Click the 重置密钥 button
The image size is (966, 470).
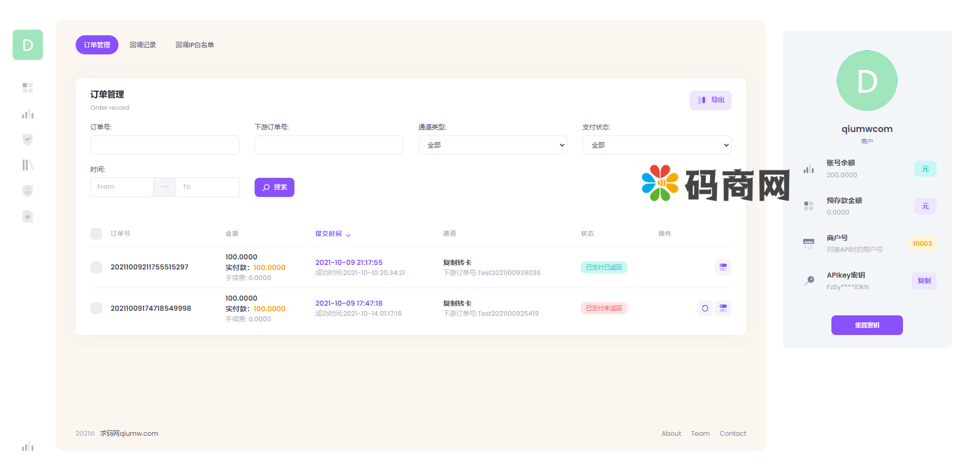[867, 325]
